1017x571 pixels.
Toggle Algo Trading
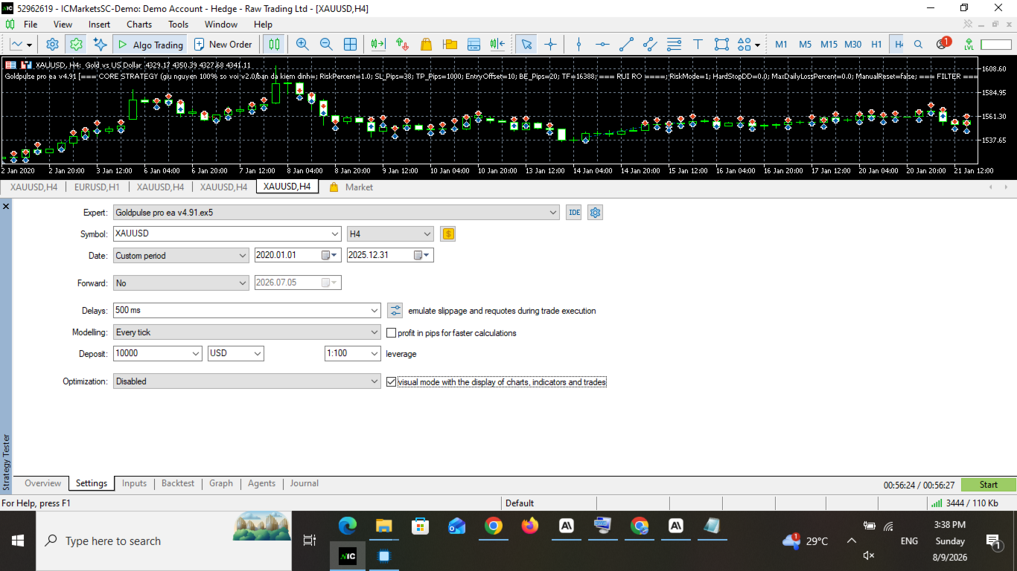point(151,44)
